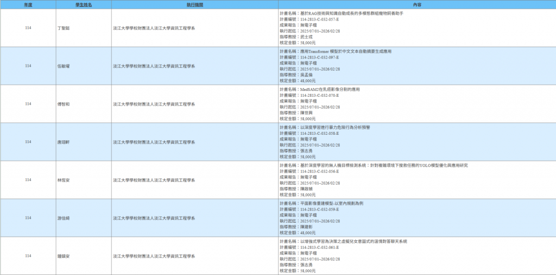Click project number 114-2813-C-032-057-E
The height and width of the screenshot is (275, 556).
click(319, 19)
